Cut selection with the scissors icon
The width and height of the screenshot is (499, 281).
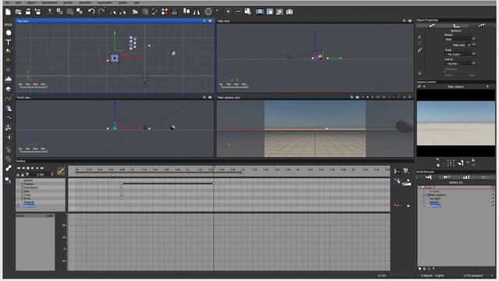[50, 12]
